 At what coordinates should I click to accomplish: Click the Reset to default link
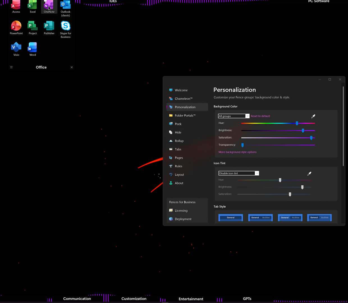pyautogui.click(x=260, y=116)
